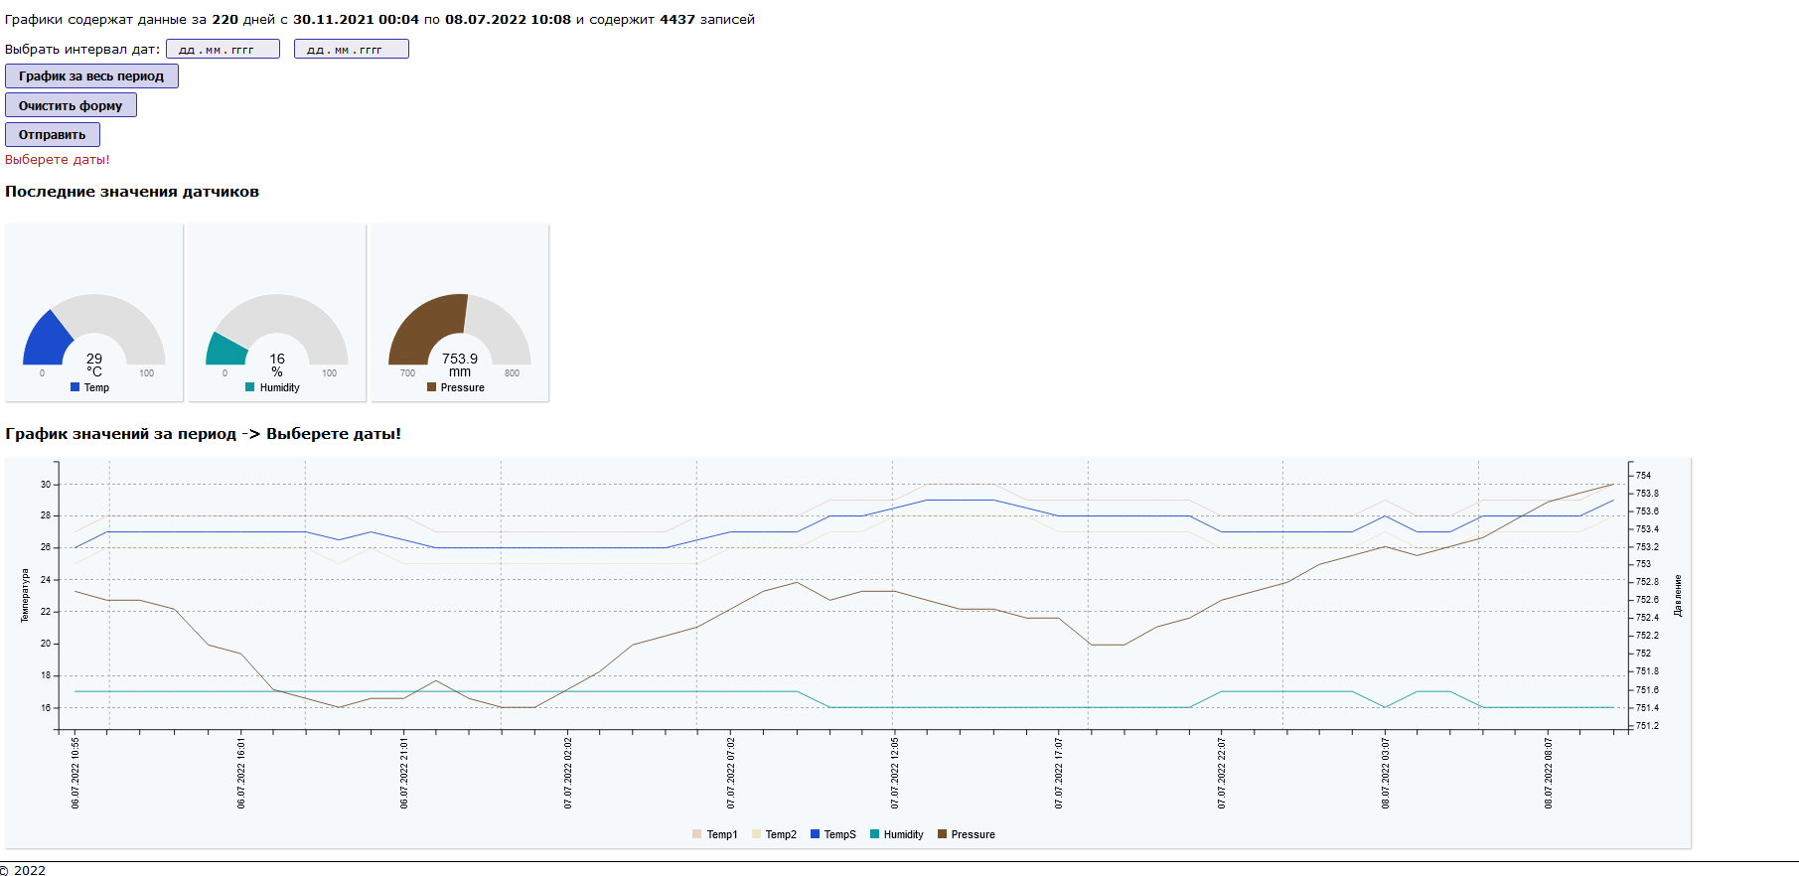Select the 'Pressure' legend under the pressure gauge
The width and height of the screenshot is (1799, 876).
point(456,387)
